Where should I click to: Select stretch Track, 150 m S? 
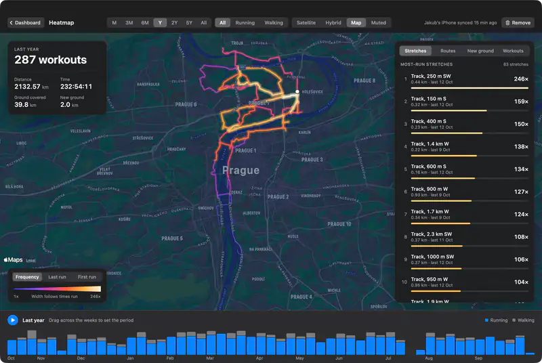466,102
